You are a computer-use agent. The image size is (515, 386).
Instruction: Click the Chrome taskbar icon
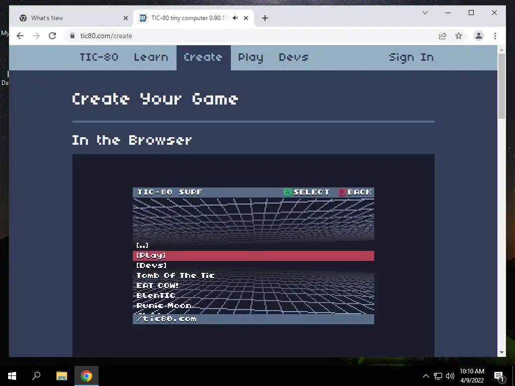[x=87, y=376]
